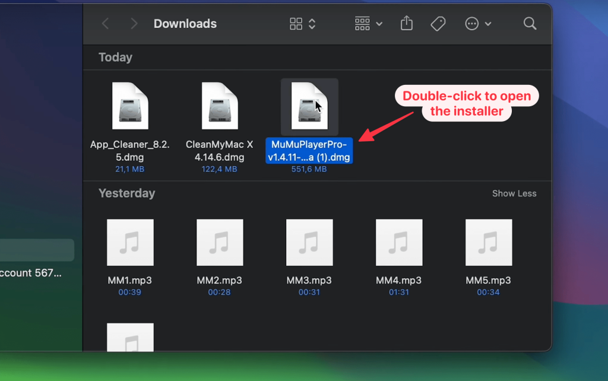Click the Today section header
Image resolution: width=608 pixels, height=381 pixels.
[x=115, y=58]
